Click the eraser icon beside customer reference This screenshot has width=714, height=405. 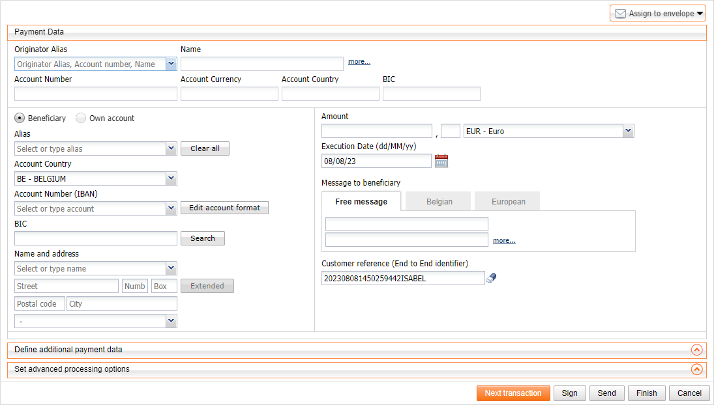(491, 278)
